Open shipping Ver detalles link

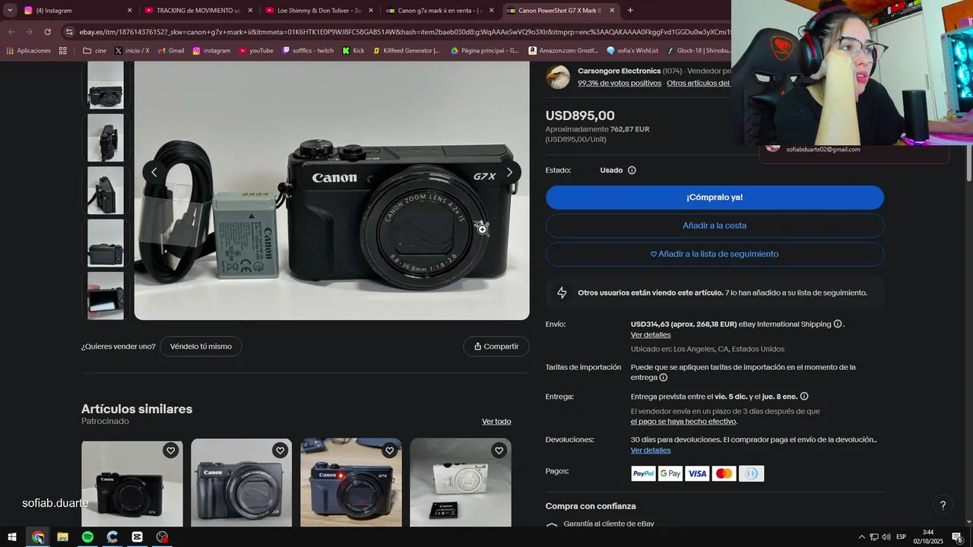651,335
